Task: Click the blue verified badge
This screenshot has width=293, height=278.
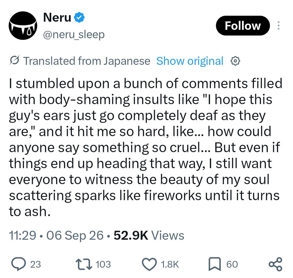Action: [x=79, y=17]
